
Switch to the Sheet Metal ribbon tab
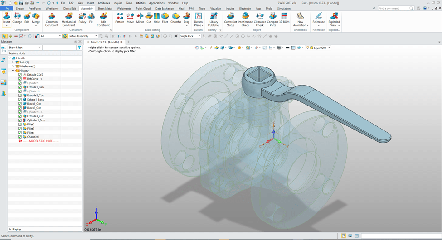click(x=105, y=8)
